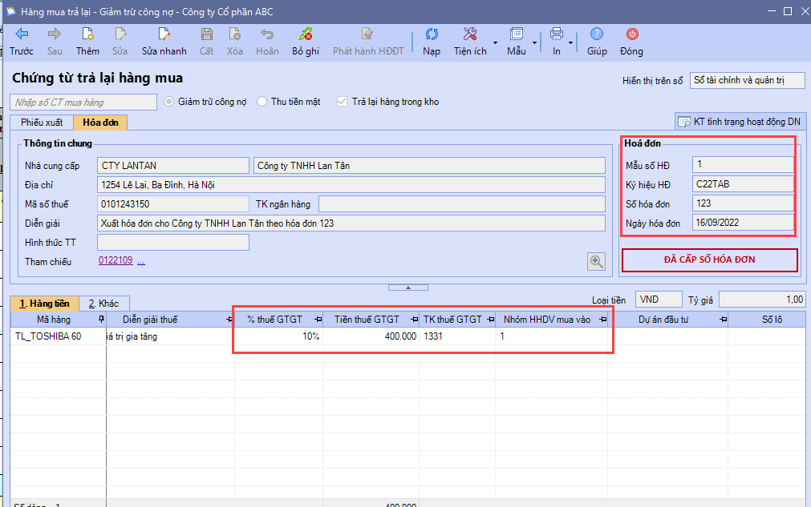811x507 pixels.
Task: Click KT tình trạng hoạt động DN button
Action: (739, 122)
